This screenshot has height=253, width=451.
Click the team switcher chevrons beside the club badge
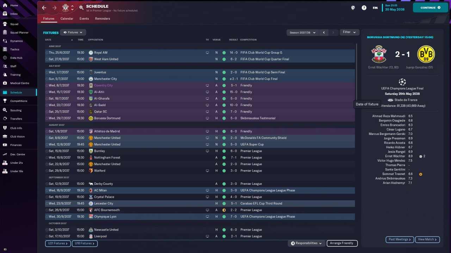coord(72,8)
